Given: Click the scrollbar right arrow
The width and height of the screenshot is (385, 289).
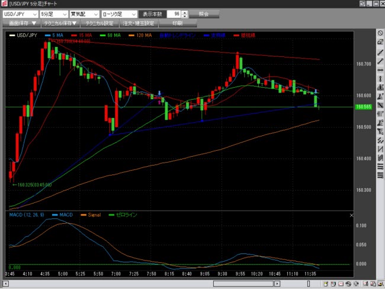Looking at the screenshot, I should [x=277, y=284].
